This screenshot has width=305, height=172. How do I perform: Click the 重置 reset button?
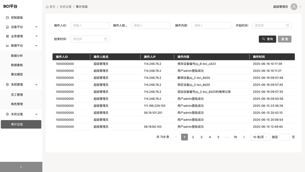coord(284,39)
